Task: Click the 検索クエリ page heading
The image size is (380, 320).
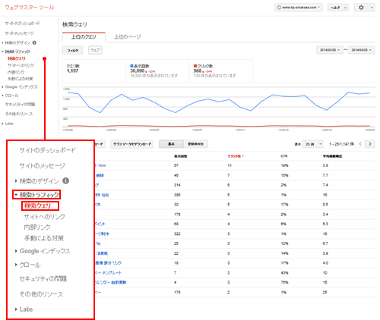Action: coord(74,24)
